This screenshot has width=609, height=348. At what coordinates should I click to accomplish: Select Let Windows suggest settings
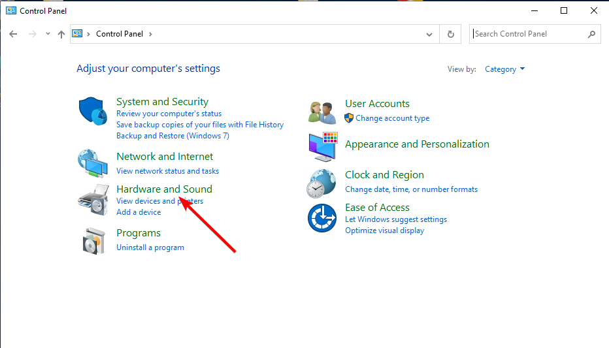396,219
